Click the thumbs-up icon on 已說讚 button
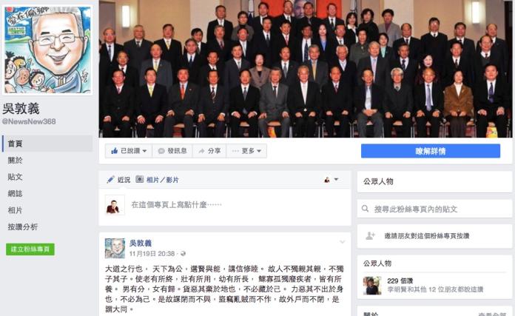This screenshot has height=316, width=515. tap(114, 151)
